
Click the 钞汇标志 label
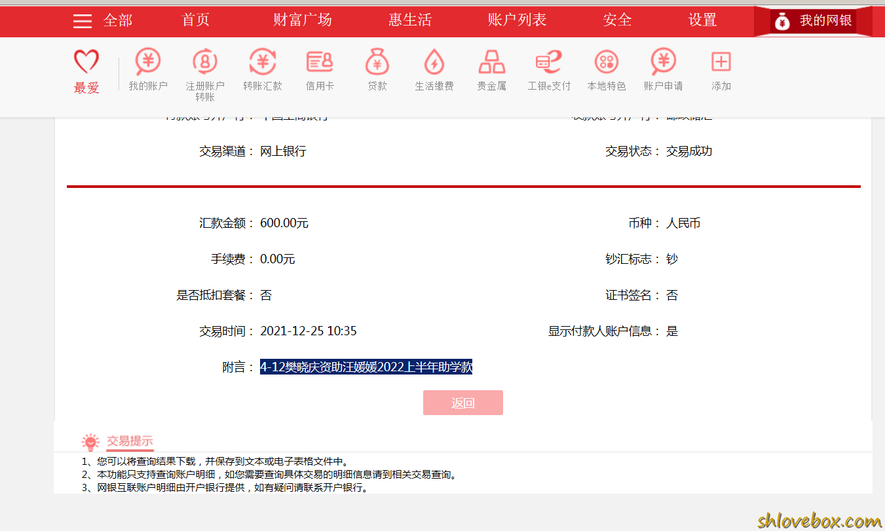tap(633, 259)
